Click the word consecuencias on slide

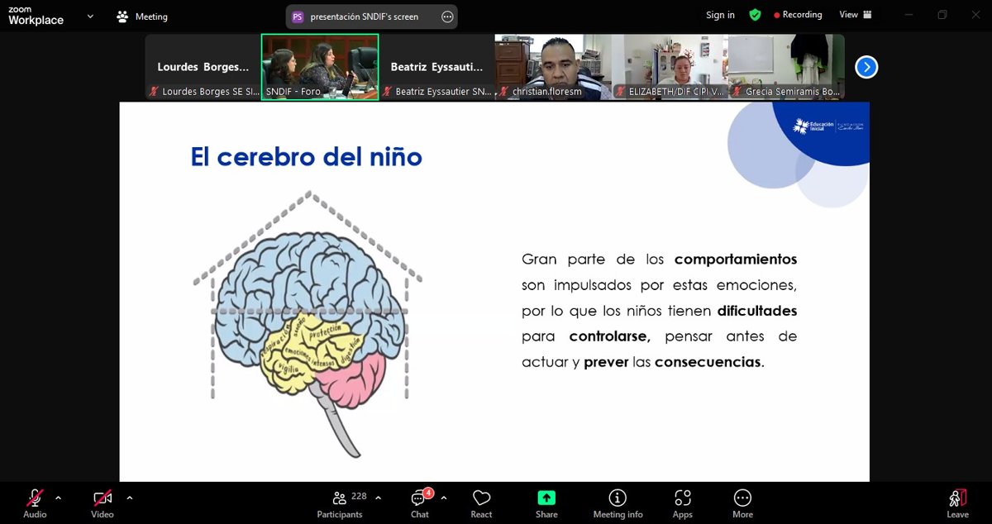tap(708, 362)
